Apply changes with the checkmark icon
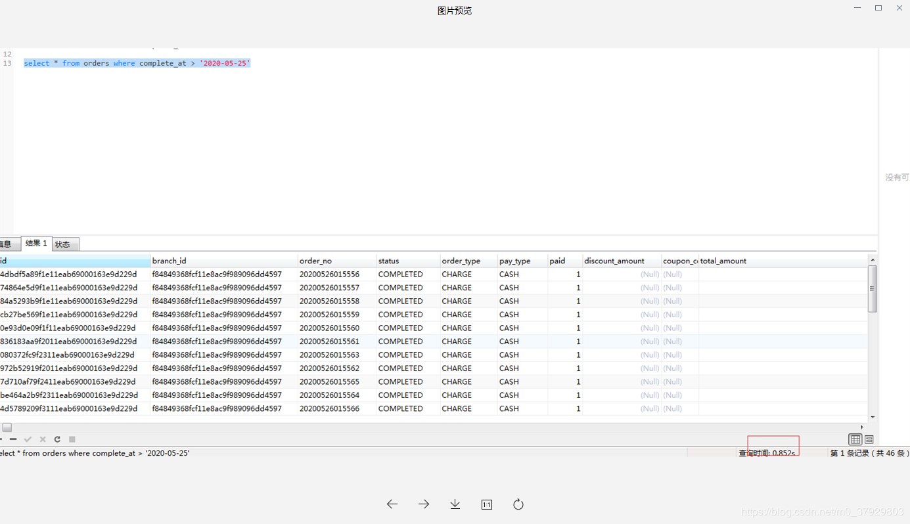This screenshot has height=524, width=910. pos(28,439)
